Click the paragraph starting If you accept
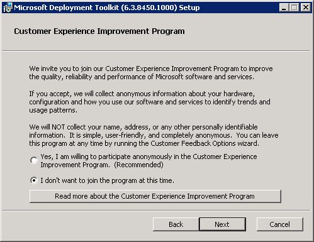This screenshot has height=242, width=314. (150, 102)
